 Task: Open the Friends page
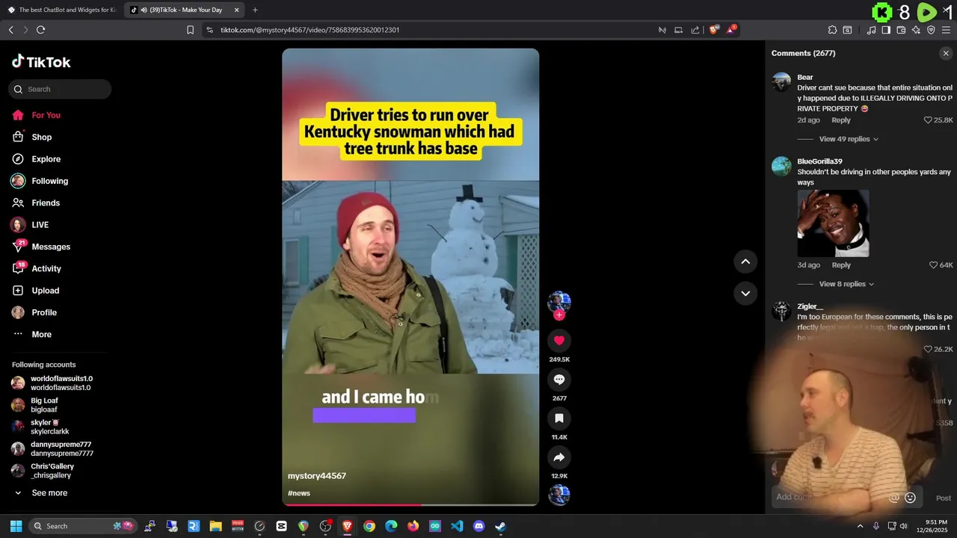pyautogui.click(x=46, y=202)
